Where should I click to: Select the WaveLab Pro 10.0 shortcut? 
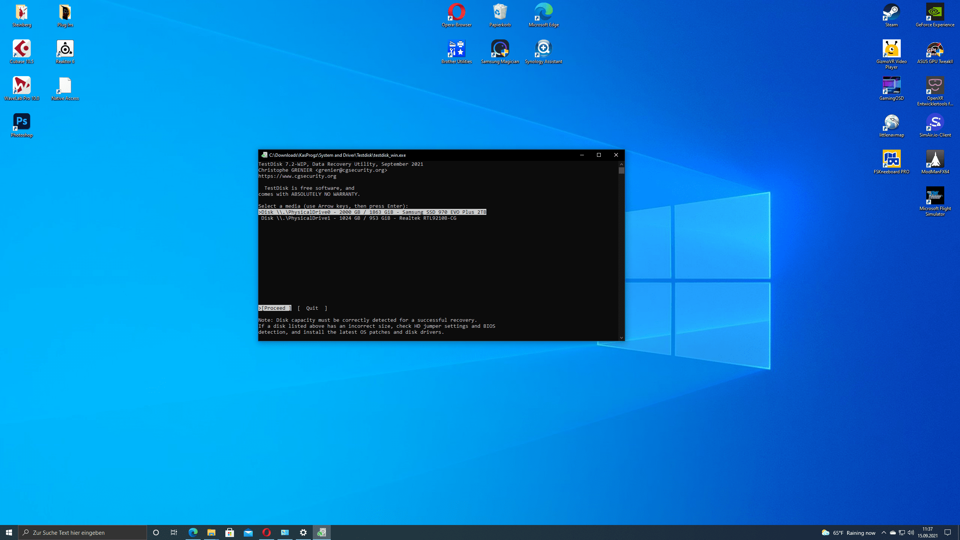click(22, 89)
